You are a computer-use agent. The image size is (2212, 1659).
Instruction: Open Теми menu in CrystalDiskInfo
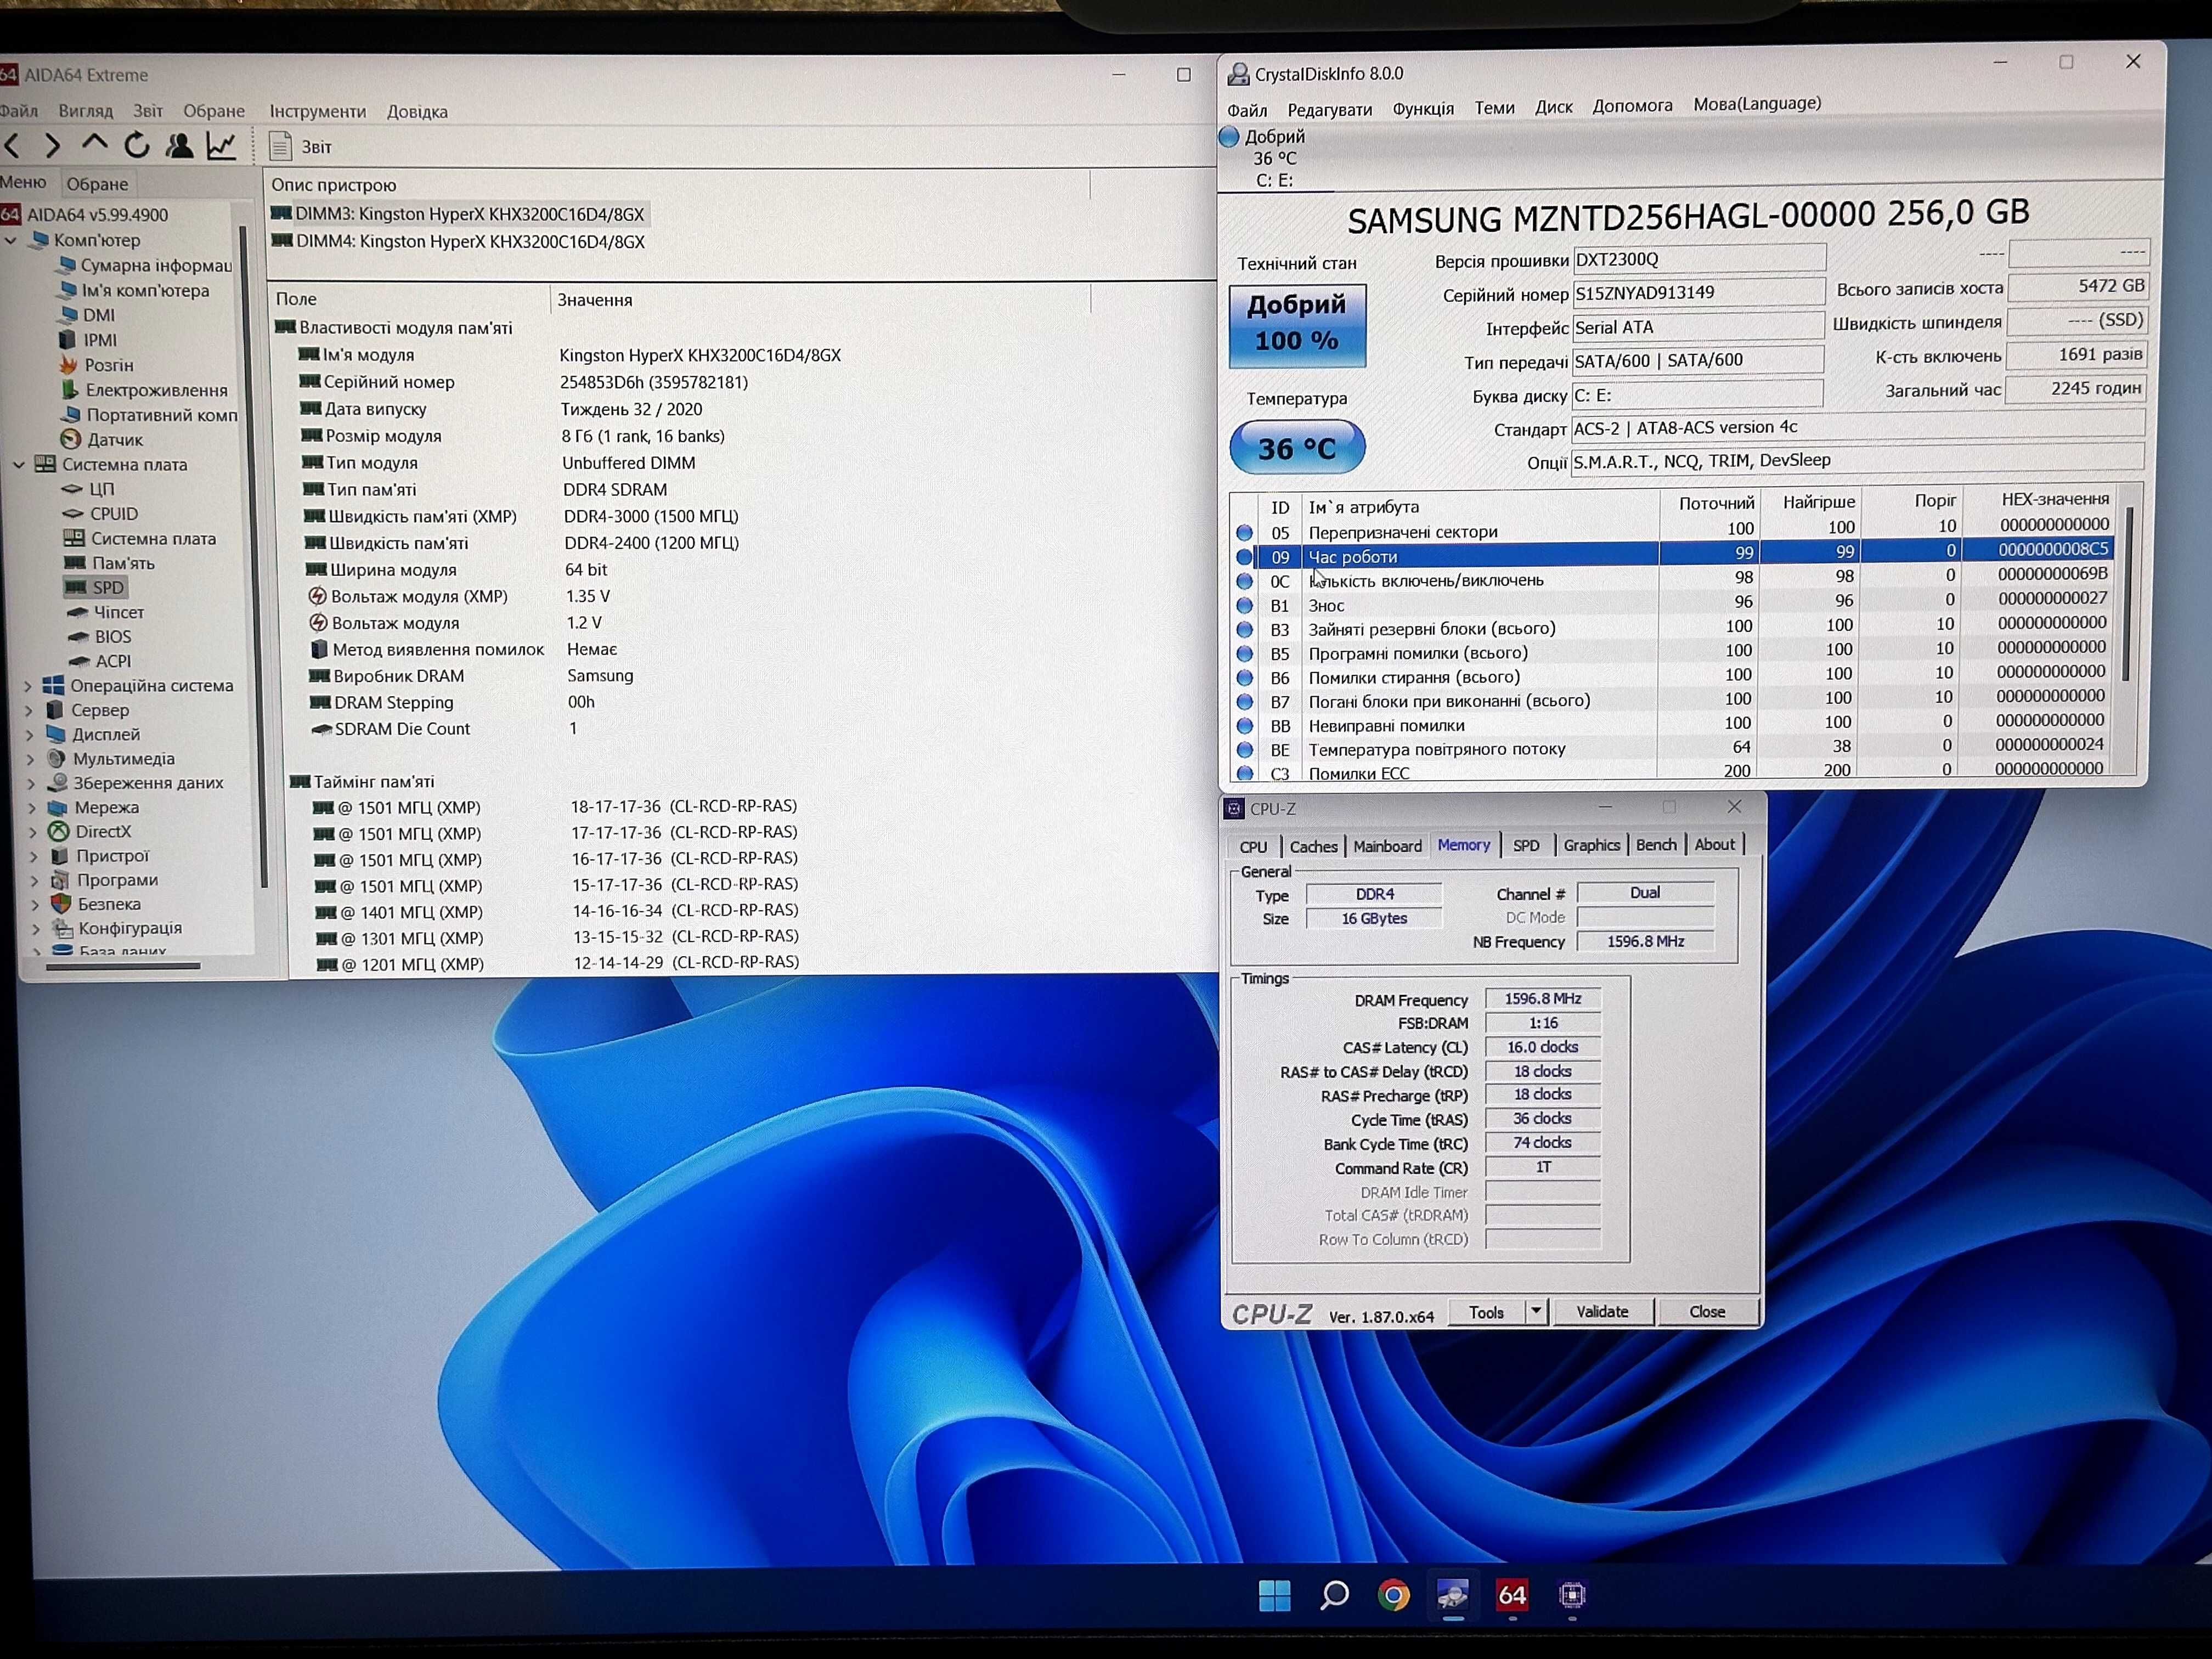(1494, 107)
